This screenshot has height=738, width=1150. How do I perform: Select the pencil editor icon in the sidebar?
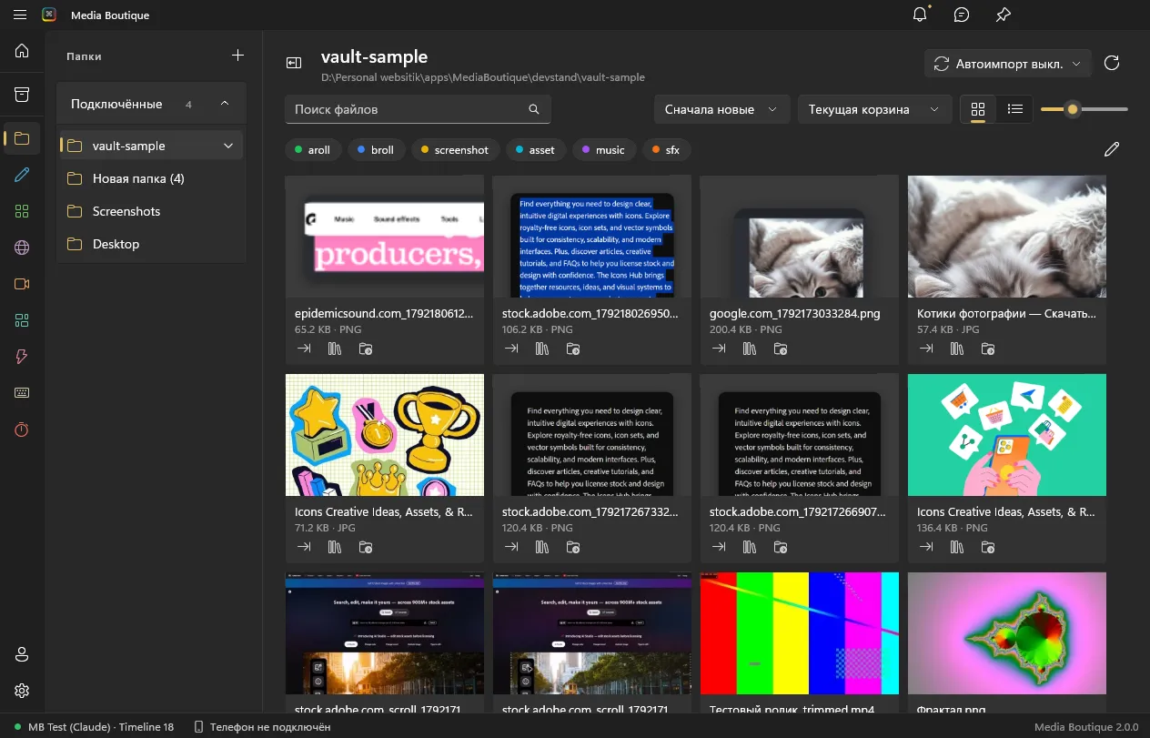click(22, 175)
